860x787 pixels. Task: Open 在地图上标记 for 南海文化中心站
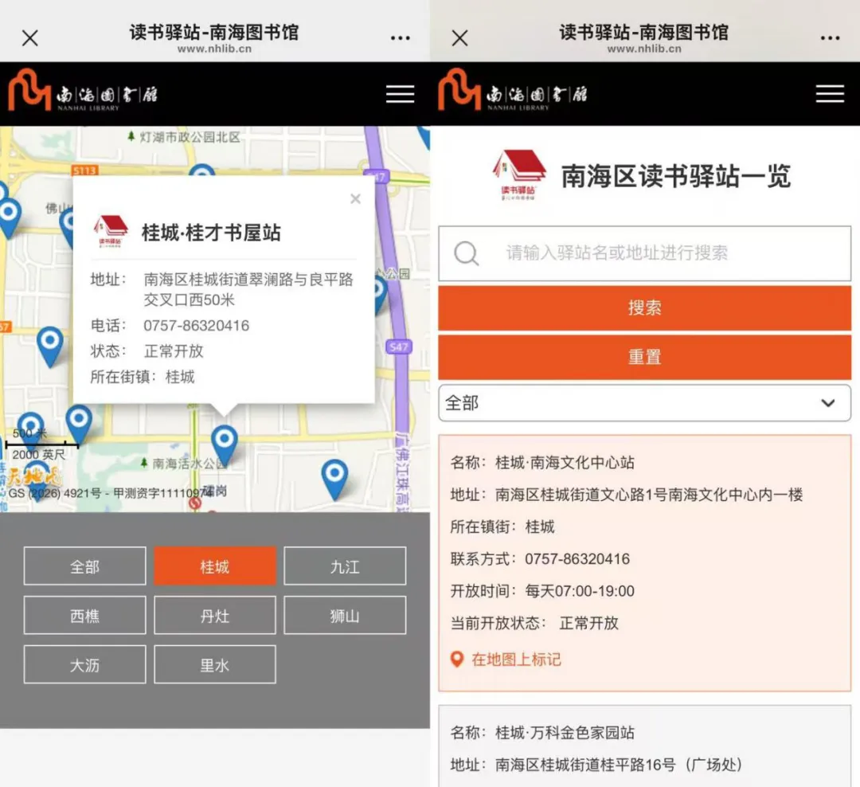point(506,659)
